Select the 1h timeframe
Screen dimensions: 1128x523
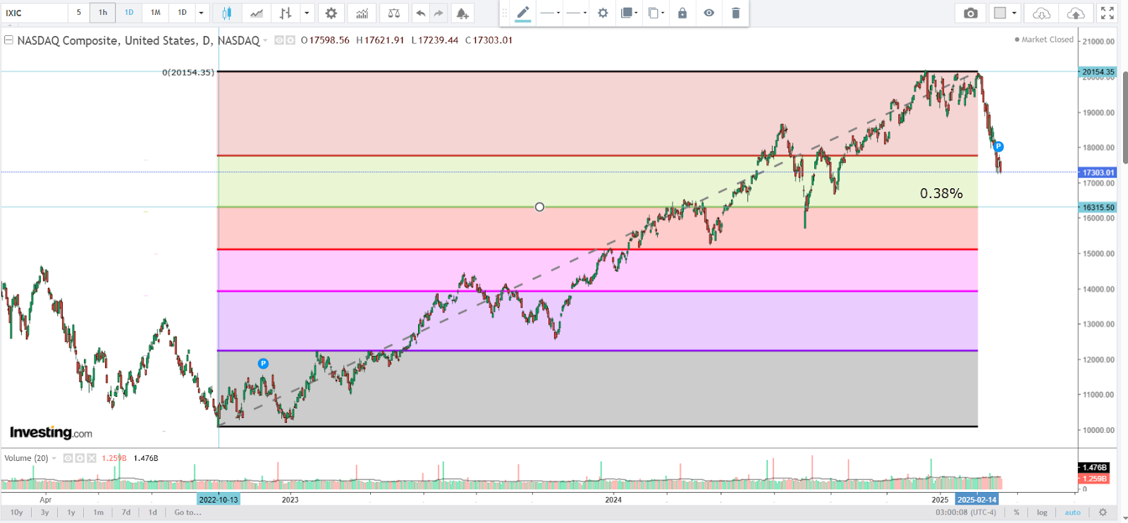pos(103,13)
